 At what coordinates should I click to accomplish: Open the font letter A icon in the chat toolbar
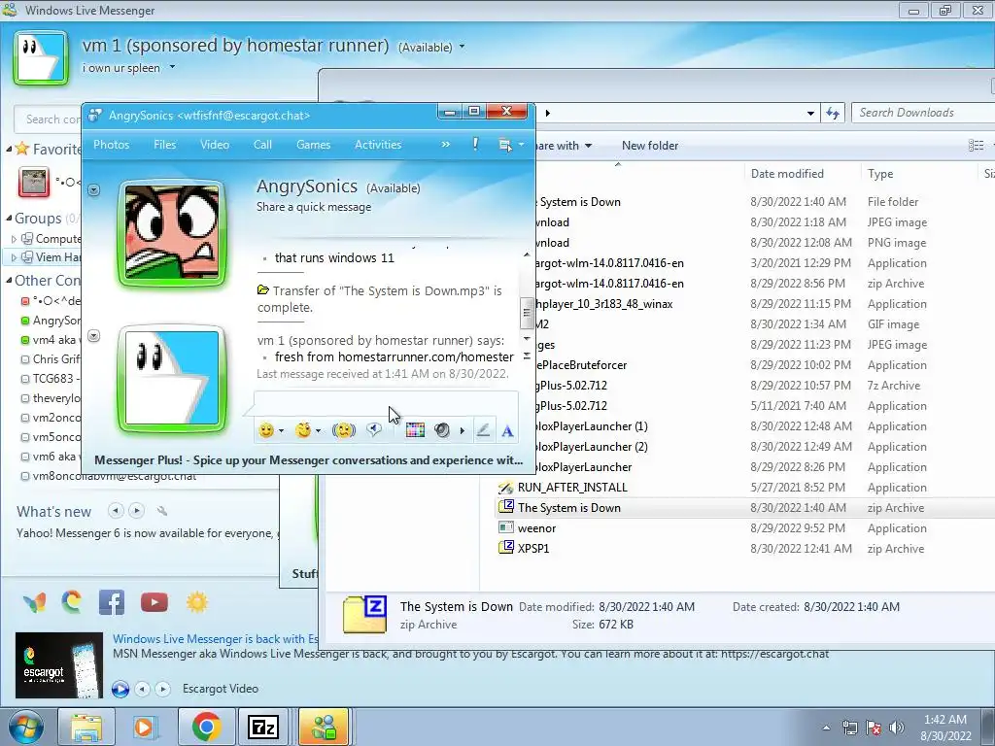coord(507,431)
